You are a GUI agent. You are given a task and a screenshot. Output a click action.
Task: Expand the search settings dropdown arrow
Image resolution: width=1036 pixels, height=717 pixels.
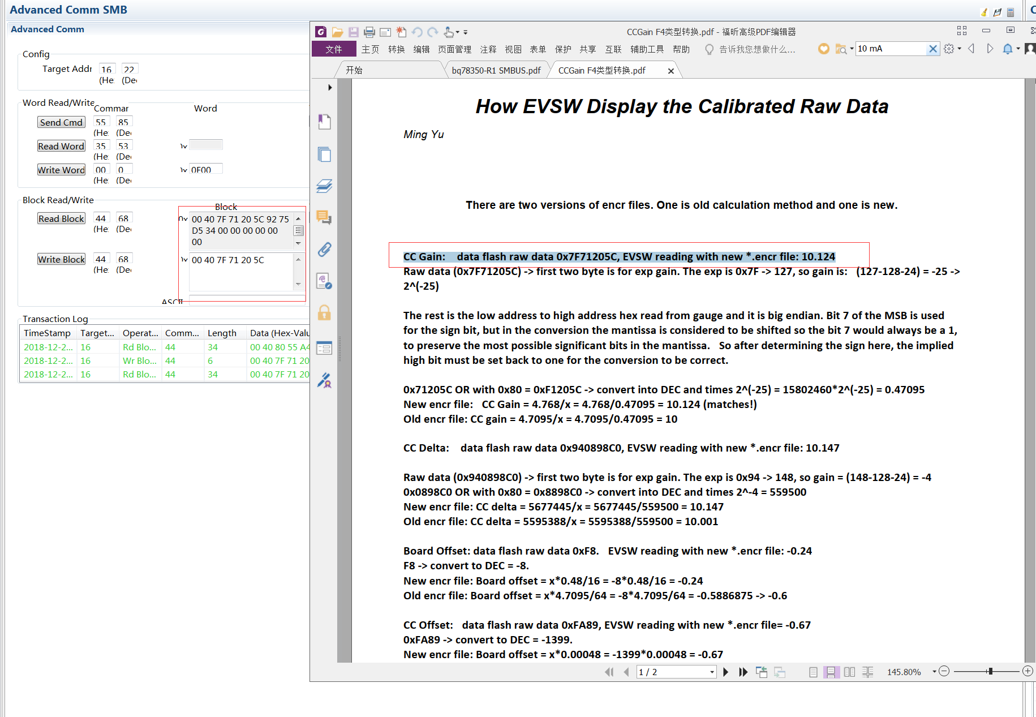point(959,49)
